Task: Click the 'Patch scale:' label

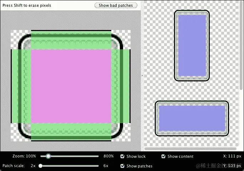Action: pos(14,166)
